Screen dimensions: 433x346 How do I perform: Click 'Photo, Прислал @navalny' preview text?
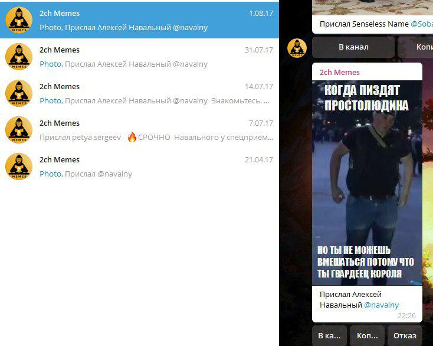click(x=86, y=174)
